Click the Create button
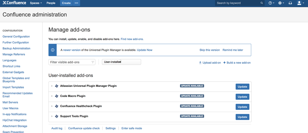The image size is (308, 133). pyautogui.click(x=66, y=3)
